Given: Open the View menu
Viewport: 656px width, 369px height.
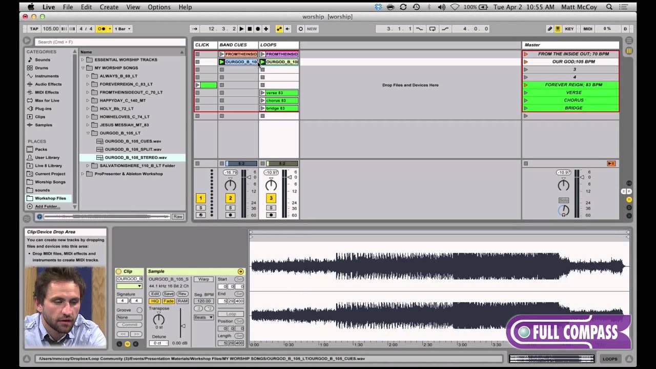Looking at the screenshot, I should click(x=133, y=7).
